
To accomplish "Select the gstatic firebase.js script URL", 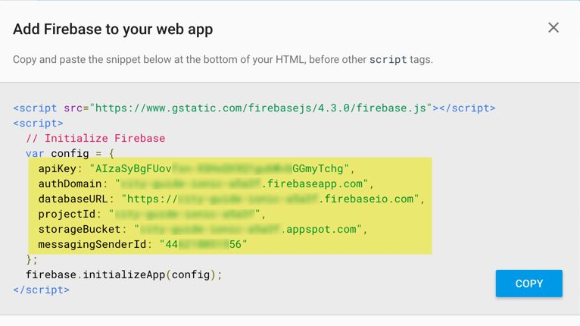I will [260, 108].
